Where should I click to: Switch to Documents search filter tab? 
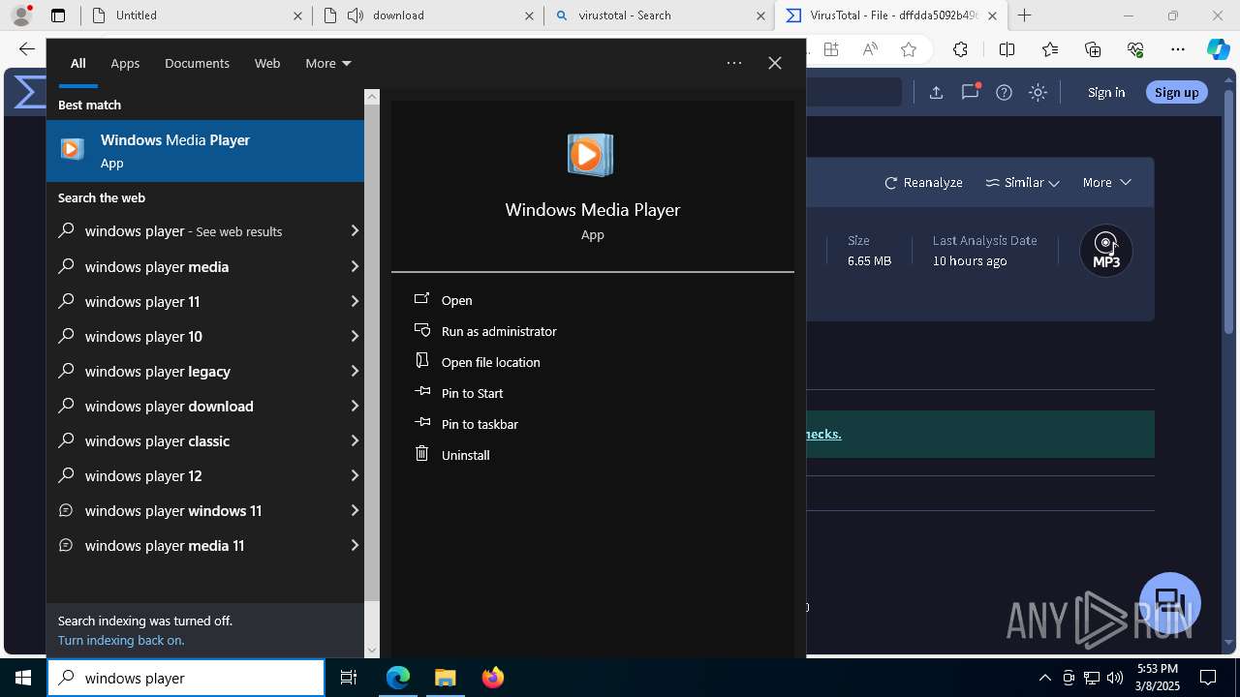coord(197,63)
